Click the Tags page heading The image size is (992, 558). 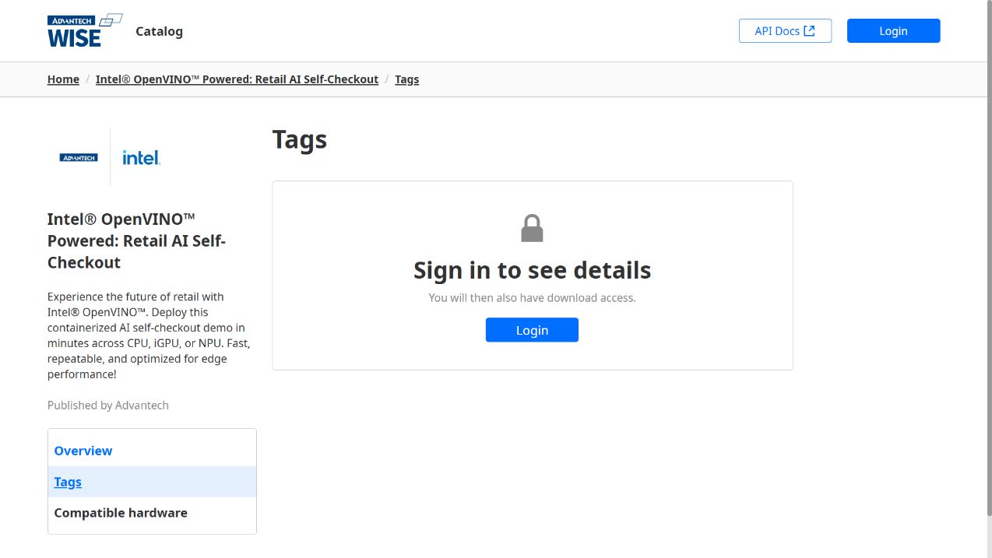pos(300,140)
